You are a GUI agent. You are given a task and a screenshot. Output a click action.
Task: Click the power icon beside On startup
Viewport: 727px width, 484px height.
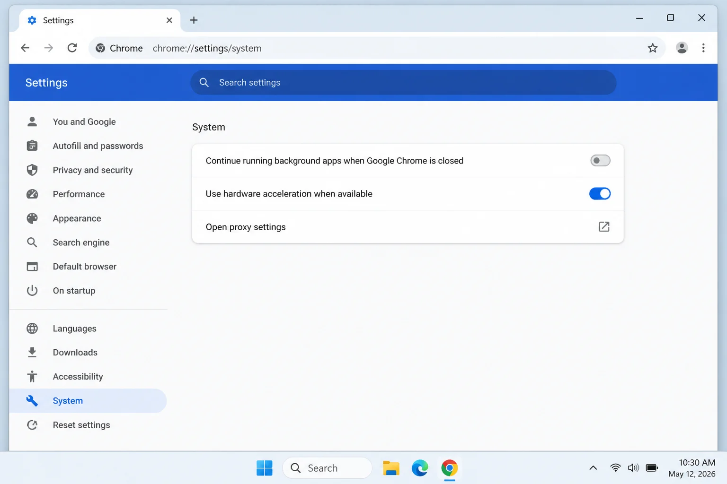32,290
